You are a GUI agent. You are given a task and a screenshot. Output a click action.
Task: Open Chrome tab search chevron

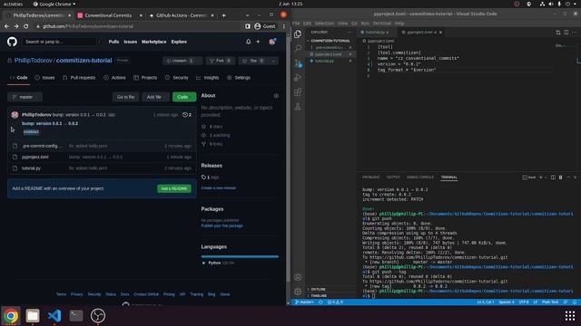[x=247, y=15]
